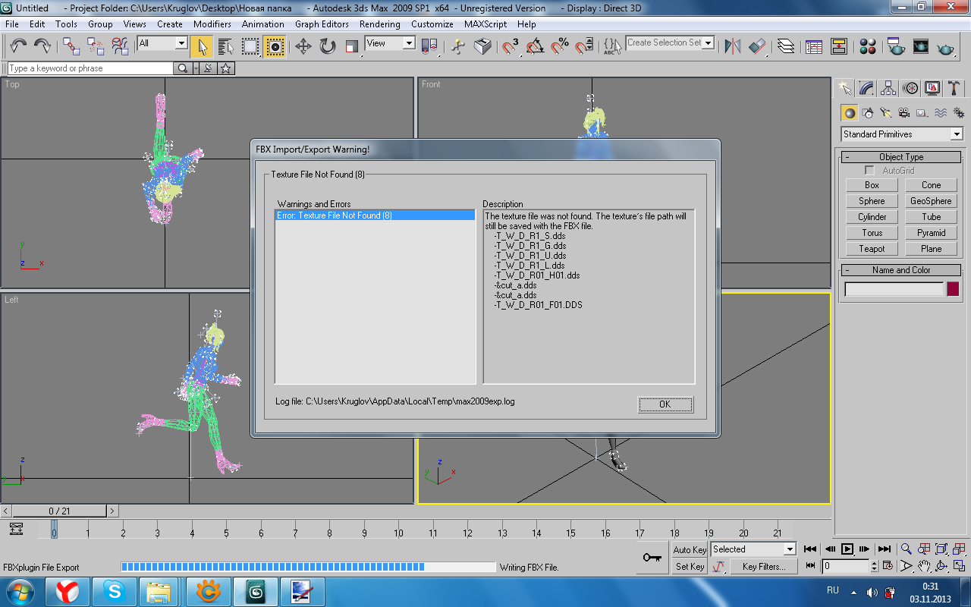Image resolution: width=971 pixels, height=607 pixels.
Task: Toggle the Selection Lock key icon
Action: tap(652, 558)
